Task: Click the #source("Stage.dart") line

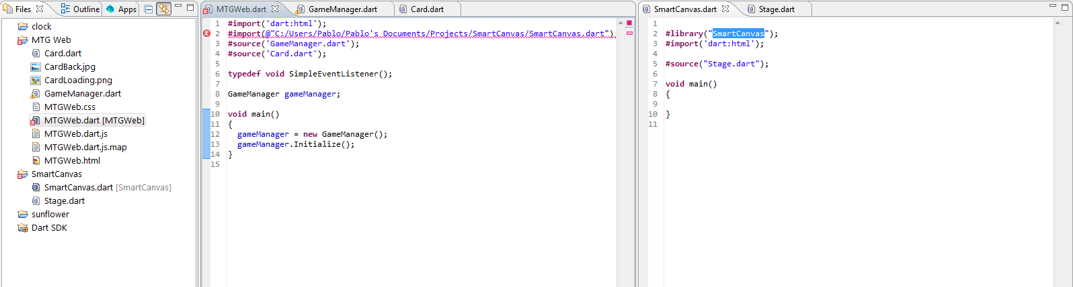Action: tap(717, 64)
